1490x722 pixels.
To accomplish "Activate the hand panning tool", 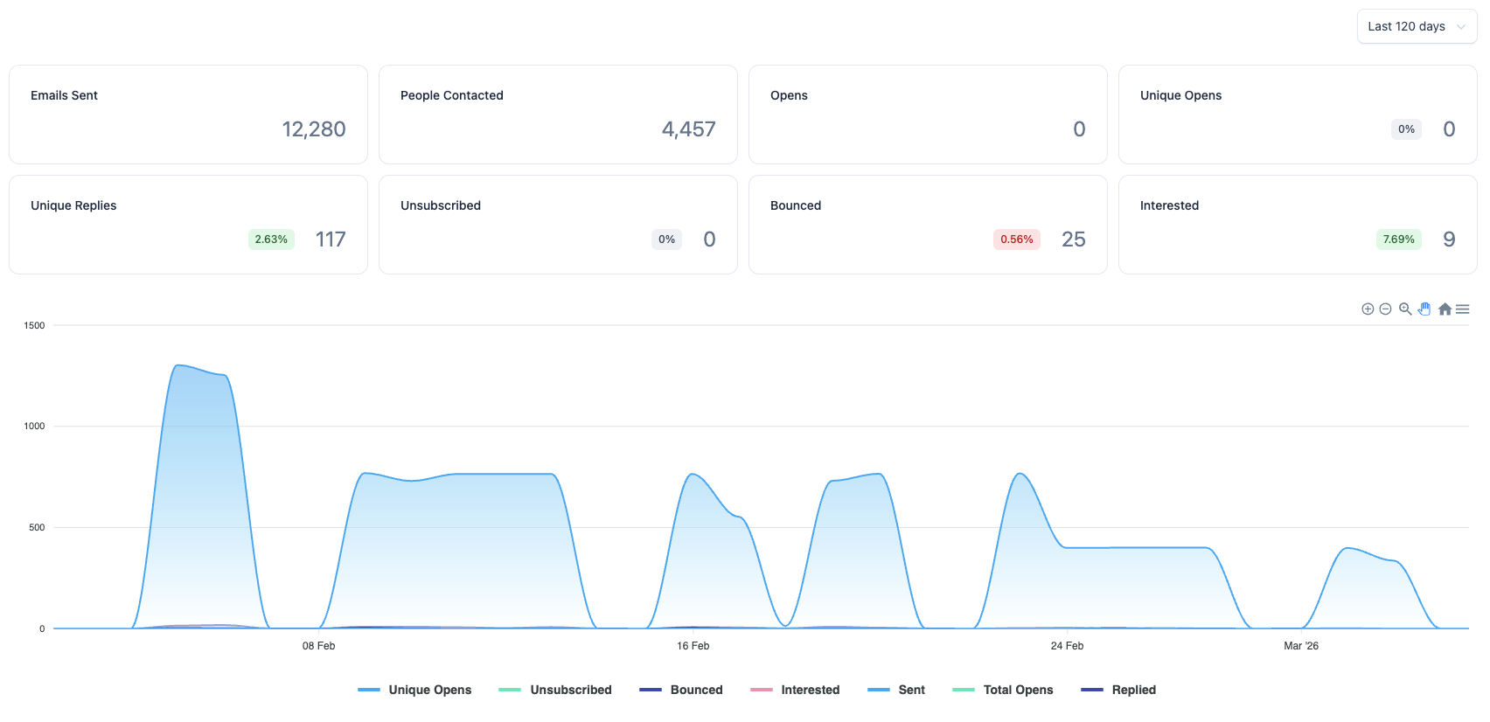I will pyautogui.click(x=1424, y=309).
